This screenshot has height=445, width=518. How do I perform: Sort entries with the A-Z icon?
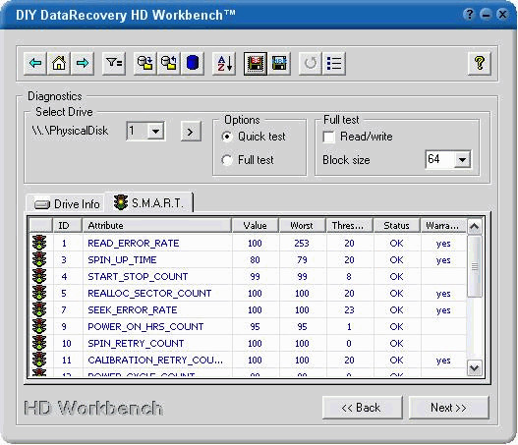coord(224,63)
